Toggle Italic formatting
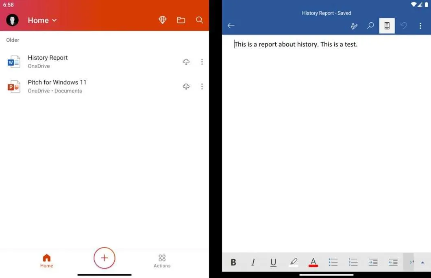The width and height of the screenshot is (431, 278). click(253, 262)
